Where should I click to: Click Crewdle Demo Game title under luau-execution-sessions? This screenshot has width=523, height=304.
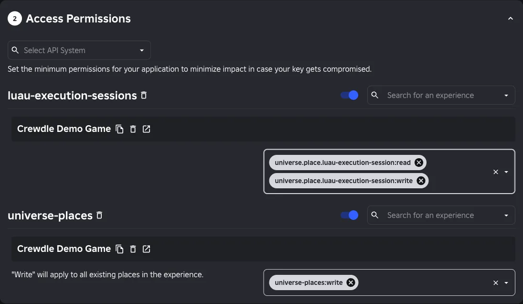[64, 129]
